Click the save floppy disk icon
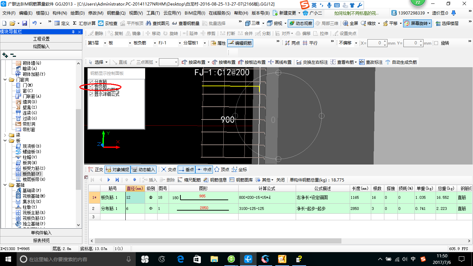The height and width of the screenshot is (266, 473). 25,23
